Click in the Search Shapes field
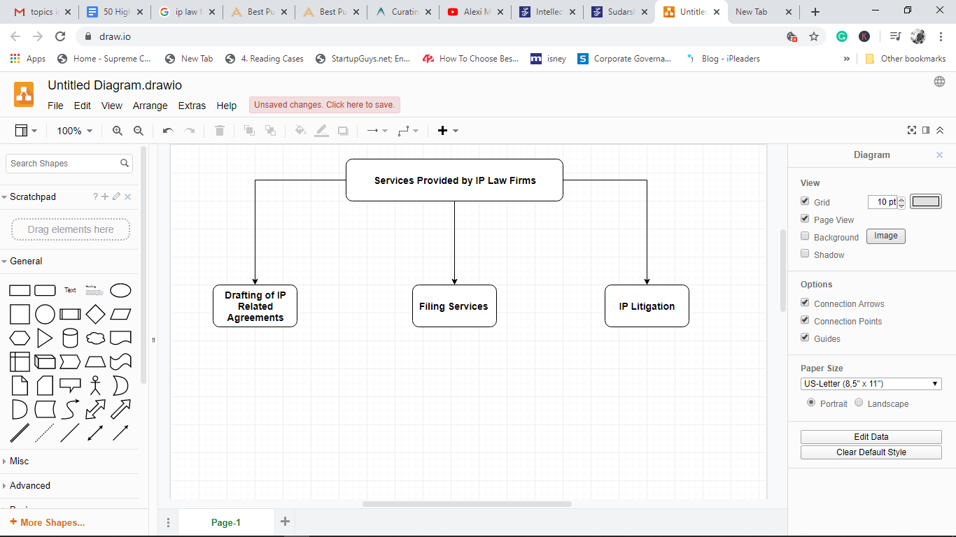Image resolution: width=956 pixels, height=537 pixels. click(63, 164)
